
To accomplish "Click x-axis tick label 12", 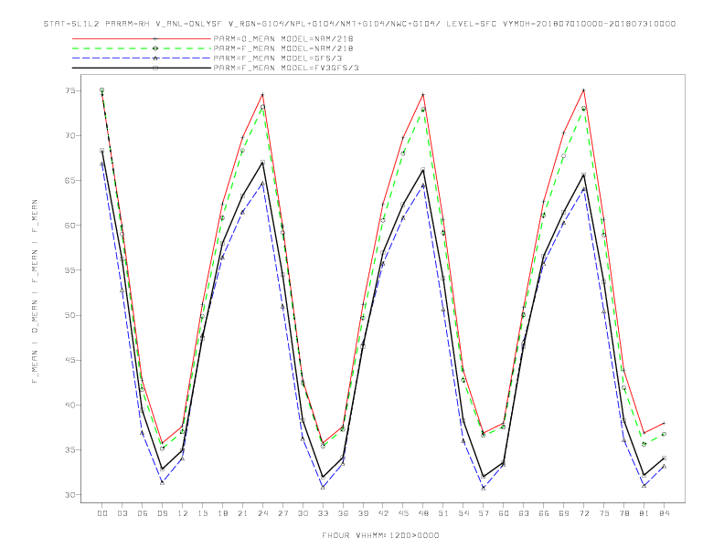I will point(183,513).
